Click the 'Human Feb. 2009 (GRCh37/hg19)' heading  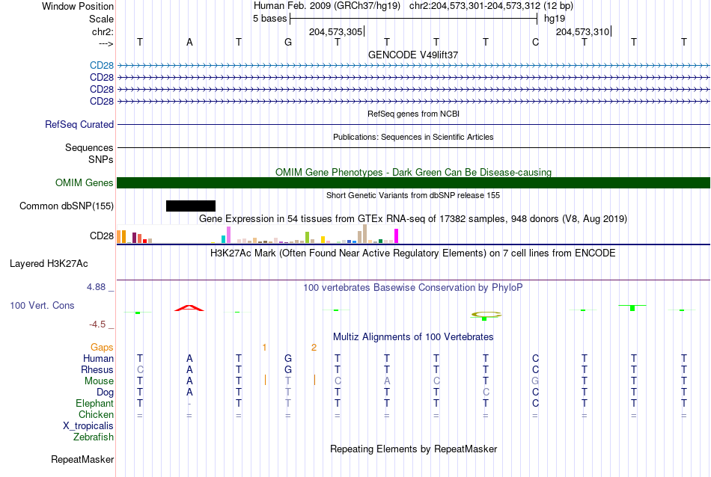pyautogui.click(x=327, y=6)
